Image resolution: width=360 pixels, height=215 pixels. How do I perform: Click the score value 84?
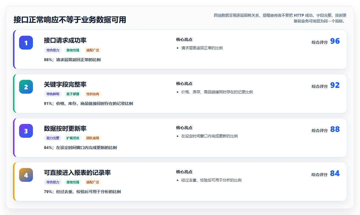(335, 173)
